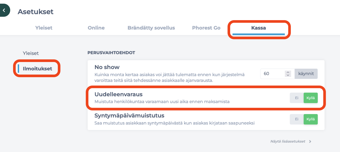Click the No show stepper up arrow

click(x=288, y=72)
